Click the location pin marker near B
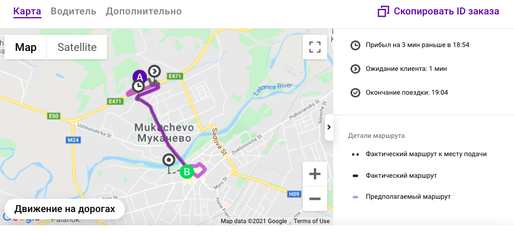 tap(169, 161)
